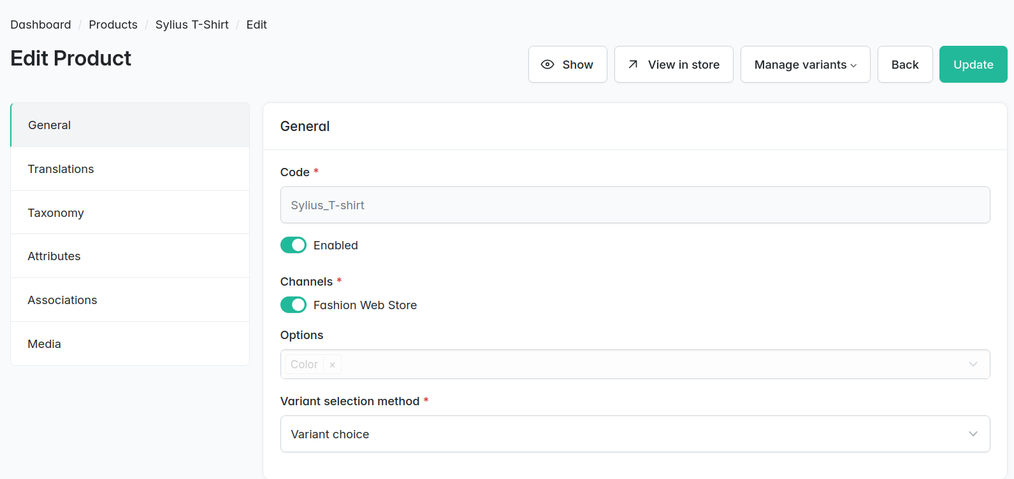This screenshot has width=1014, height=479.
Task: Select the Associations tab
Action: click(130, 300)
